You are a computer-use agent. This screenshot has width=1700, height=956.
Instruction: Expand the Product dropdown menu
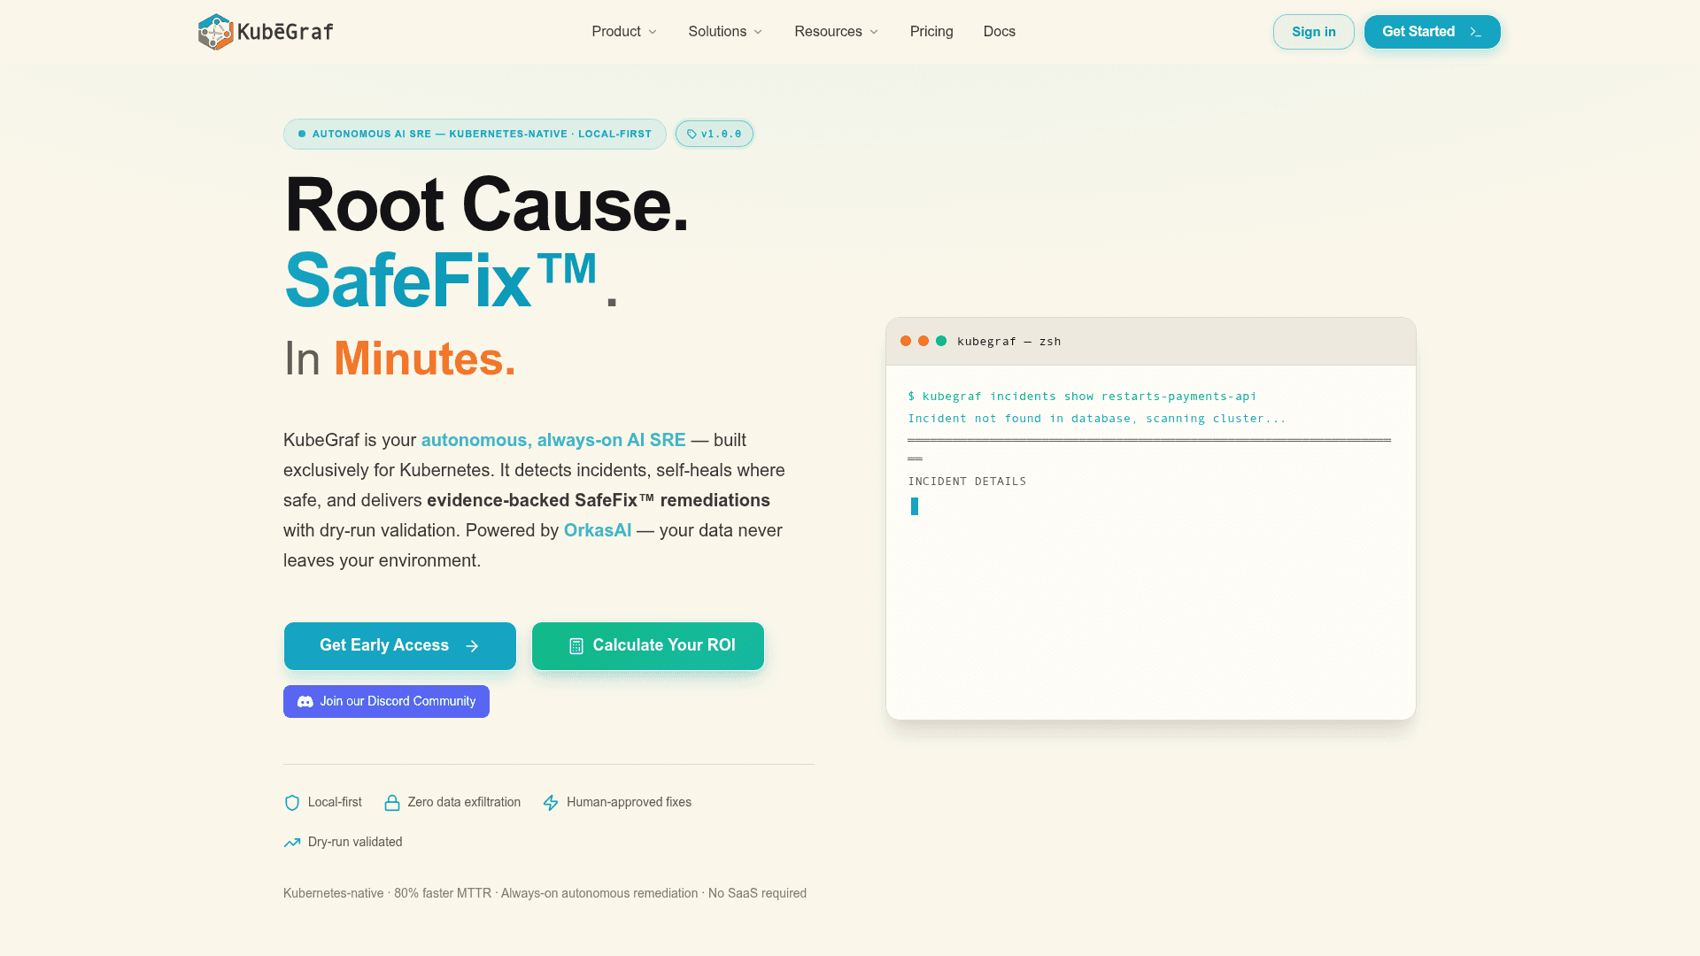[x=624, y=32]
